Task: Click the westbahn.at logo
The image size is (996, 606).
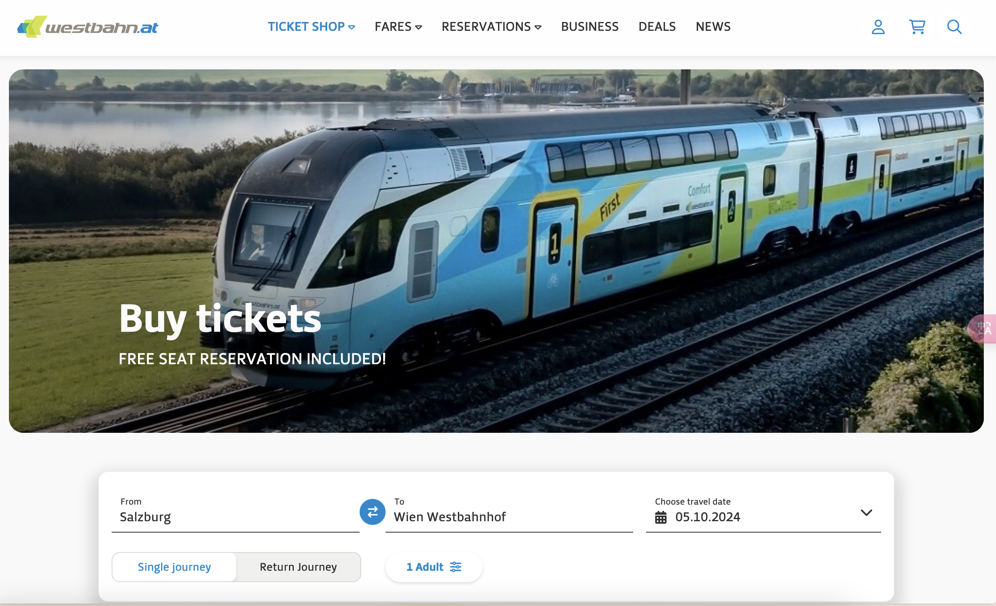Action: click(x=88, y=27)
